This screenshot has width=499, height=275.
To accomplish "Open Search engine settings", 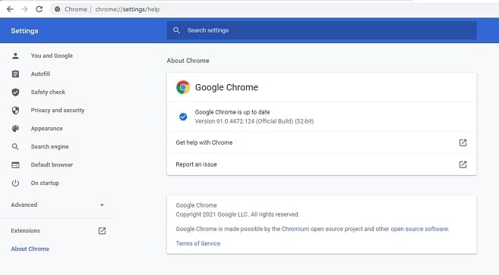I will coord(49,146).
